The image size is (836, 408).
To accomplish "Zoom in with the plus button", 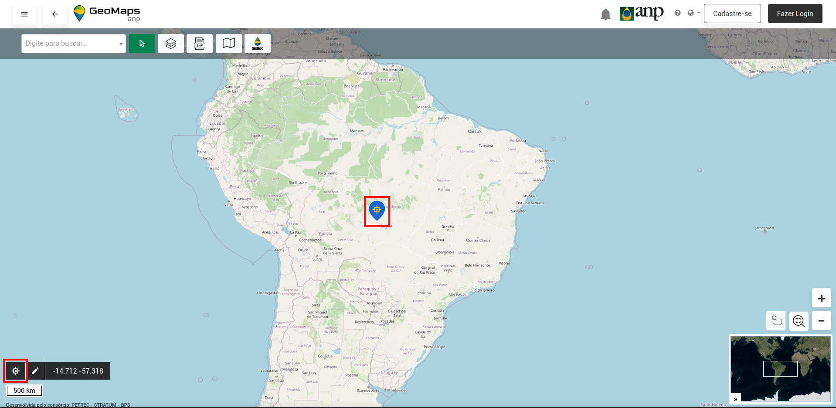I will [822, 299].
